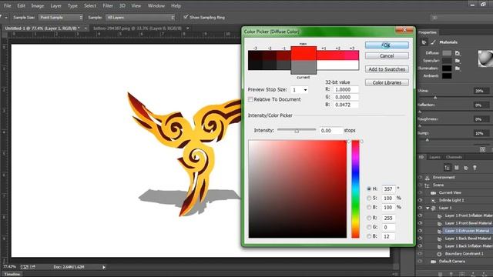The width and height of the screenshot is (493, 277).
Task: Filter 3D panel by materials
Action: pos(465,168)
